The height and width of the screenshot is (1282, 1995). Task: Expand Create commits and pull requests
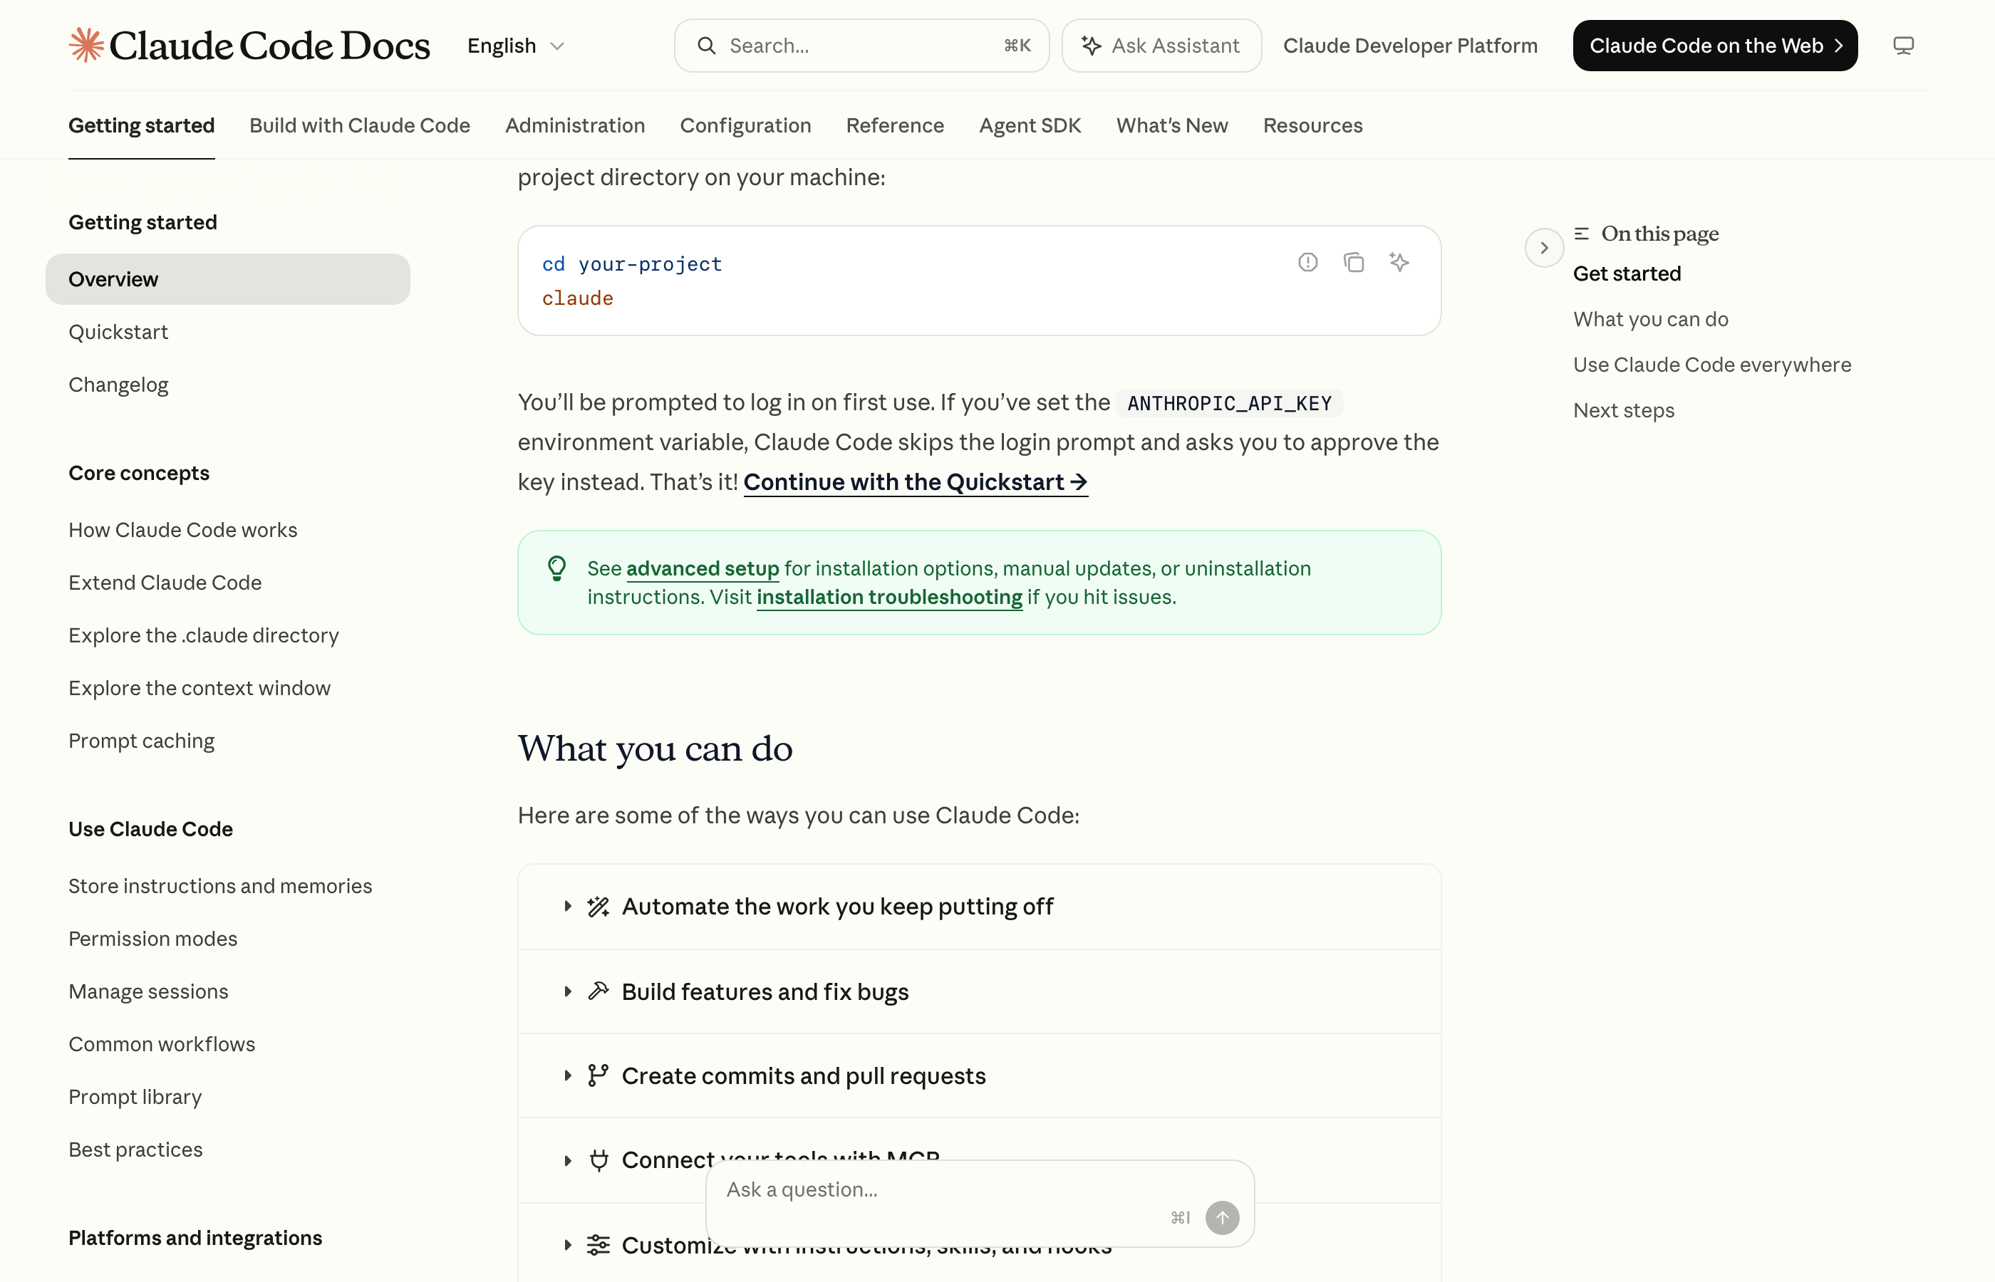click(x=978, y=1075)
